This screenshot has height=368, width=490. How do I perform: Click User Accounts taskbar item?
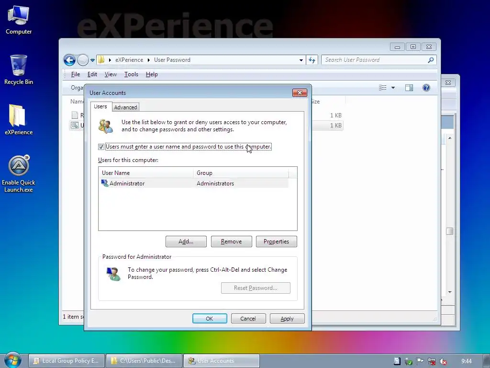221,361
